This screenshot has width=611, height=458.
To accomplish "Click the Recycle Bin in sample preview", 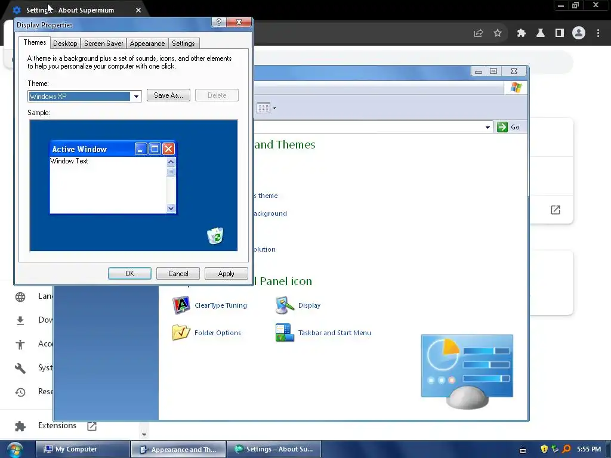I will 215,236.
